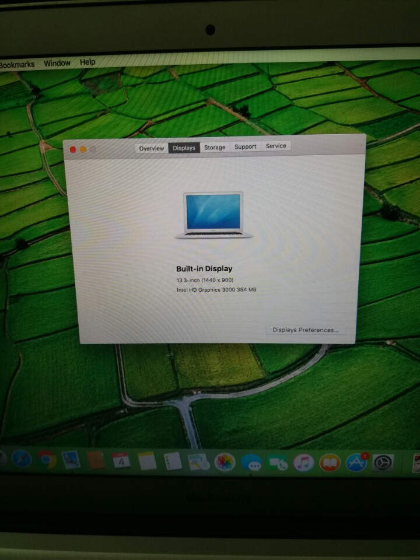This screenshot has width=420, height=560.
Task: Launch iTunes from the dock
Action: pyautogui.click(x=303, y=463)
